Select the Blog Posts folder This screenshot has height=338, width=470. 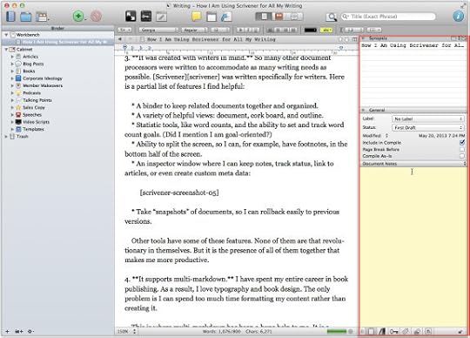coord(33,64)
